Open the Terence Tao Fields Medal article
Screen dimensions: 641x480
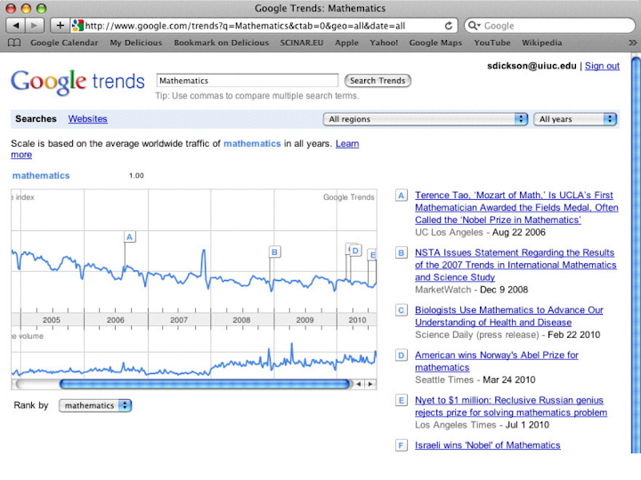[516, 207]
